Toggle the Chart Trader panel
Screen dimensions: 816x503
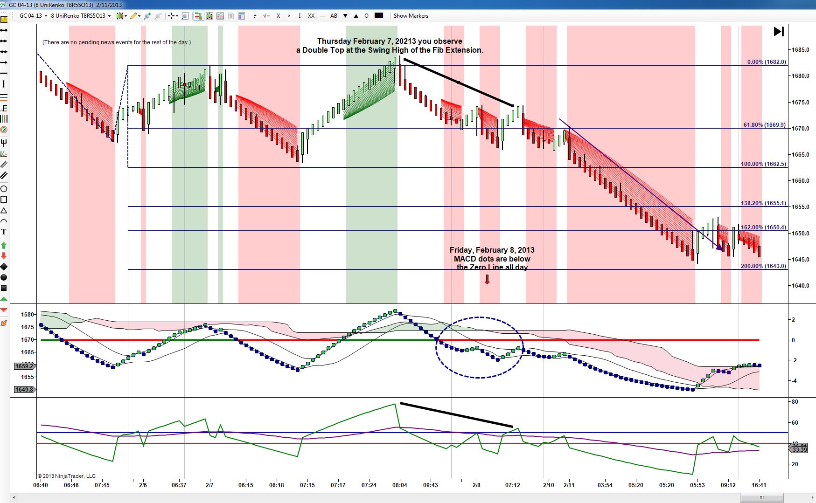(x=198, y=16)
